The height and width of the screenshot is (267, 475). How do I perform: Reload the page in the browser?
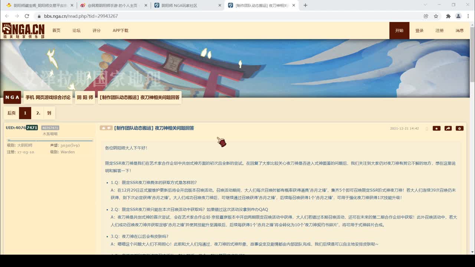[x=27, y=16]
